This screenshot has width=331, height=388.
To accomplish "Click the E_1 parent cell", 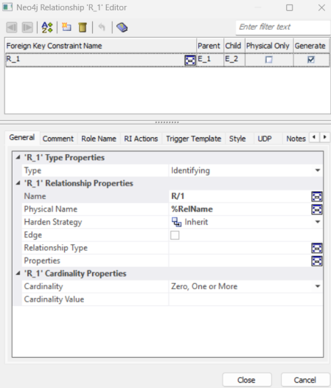I will [210, 60].
